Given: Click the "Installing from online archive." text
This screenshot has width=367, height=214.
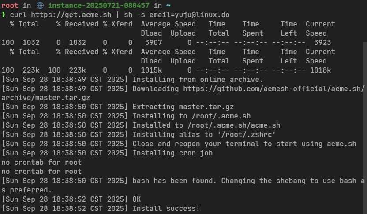Looking at the screenshot, I should point(198,79).
